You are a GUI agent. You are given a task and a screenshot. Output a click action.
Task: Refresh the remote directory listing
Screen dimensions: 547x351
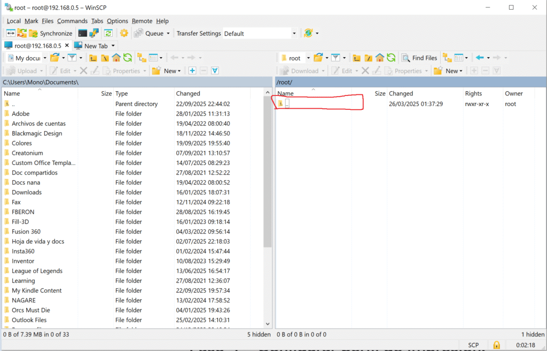click(391, 58)
